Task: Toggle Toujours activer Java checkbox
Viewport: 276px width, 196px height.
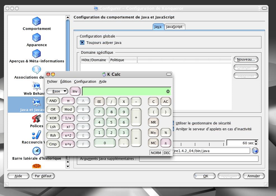Action: click(82, 42)
